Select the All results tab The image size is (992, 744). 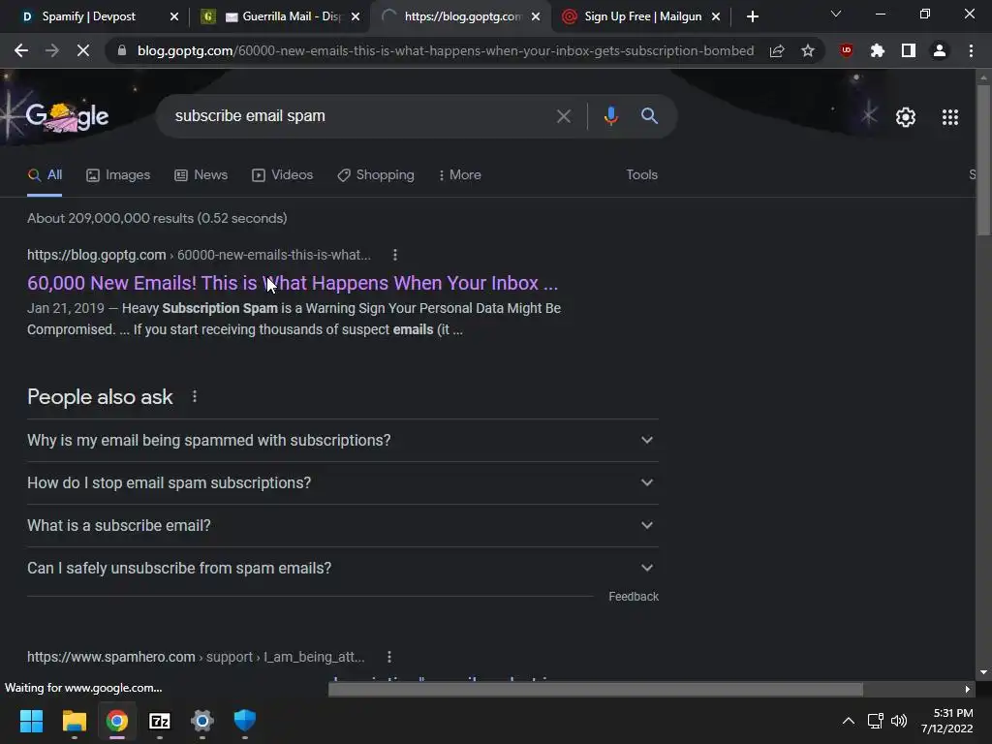45,175
